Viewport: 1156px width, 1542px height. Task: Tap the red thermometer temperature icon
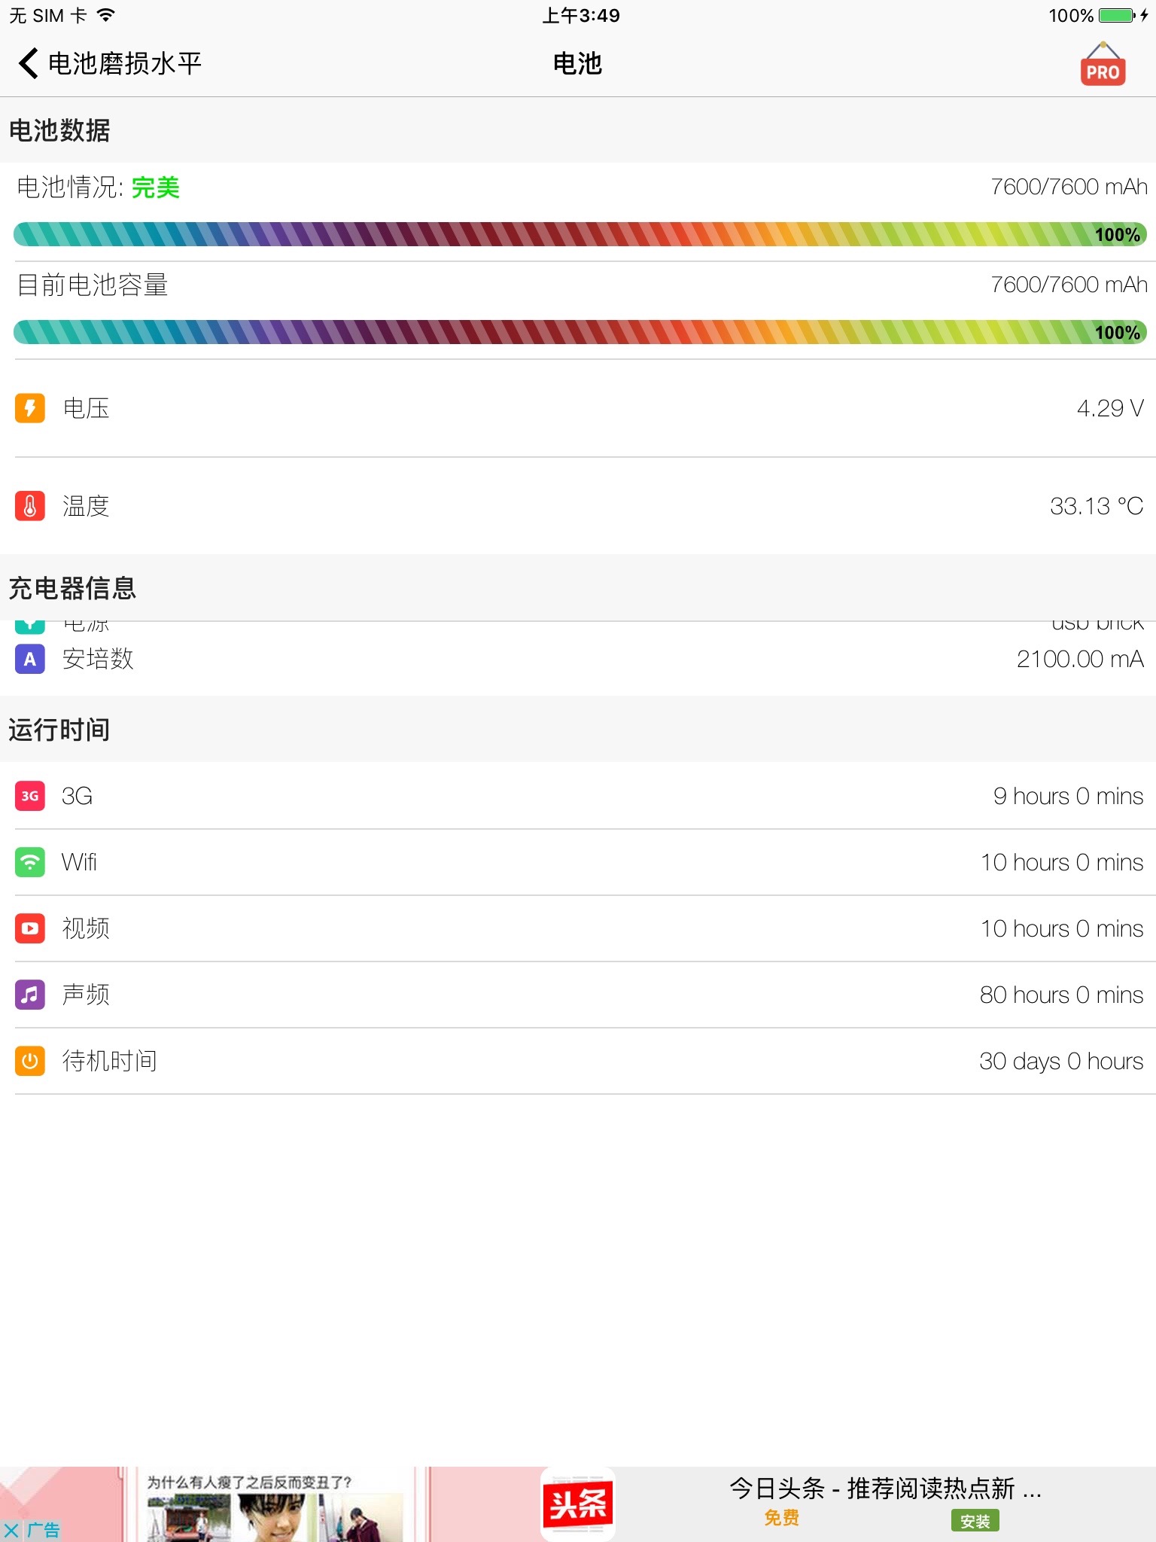click(x=30, y=506)
